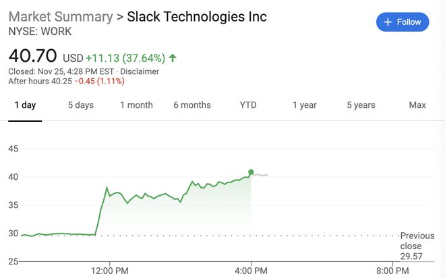Click the green up arrow beside percentage
The image size is (445, 278).
pos(173,58)
